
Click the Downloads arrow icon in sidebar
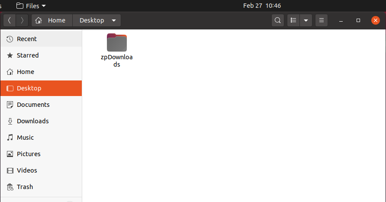click(x=10, y=121)
